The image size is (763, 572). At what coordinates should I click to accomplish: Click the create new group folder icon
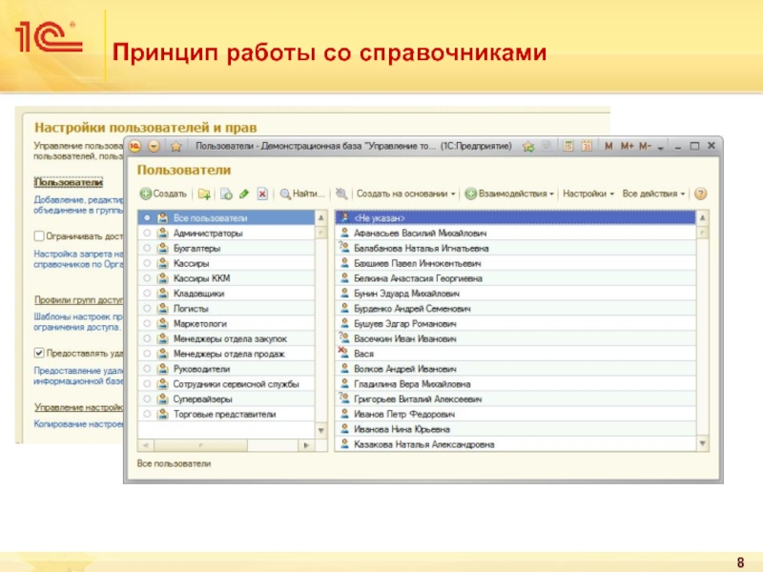[x=204, y=194]
